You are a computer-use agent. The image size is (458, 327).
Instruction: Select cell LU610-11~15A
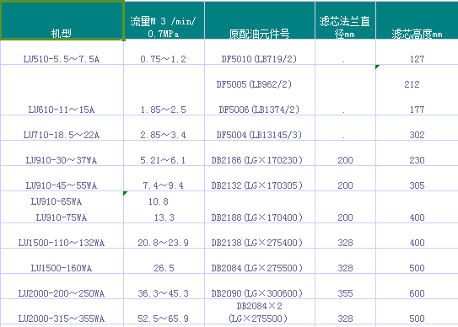(x=62, y=90)
